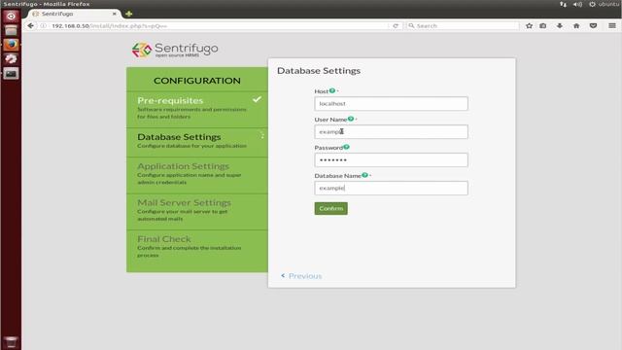The image size is (622, 350).
Task: Select the Application Settings configuration step
Action: tap(197, 175)
